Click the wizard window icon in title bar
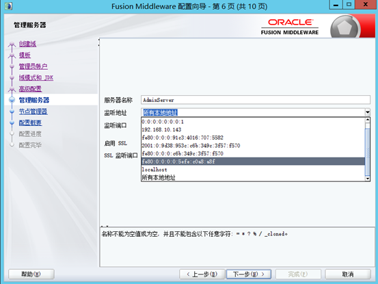The width and height of the screenshot is (378, 284). click(x=8, y=6)
